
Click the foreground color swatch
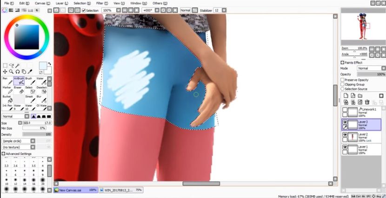[43, 66]
